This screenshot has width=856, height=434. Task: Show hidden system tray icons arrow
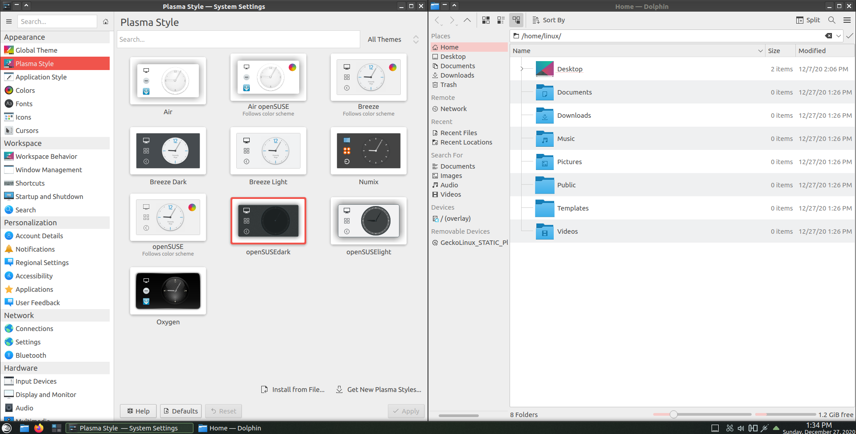(776, 428)
